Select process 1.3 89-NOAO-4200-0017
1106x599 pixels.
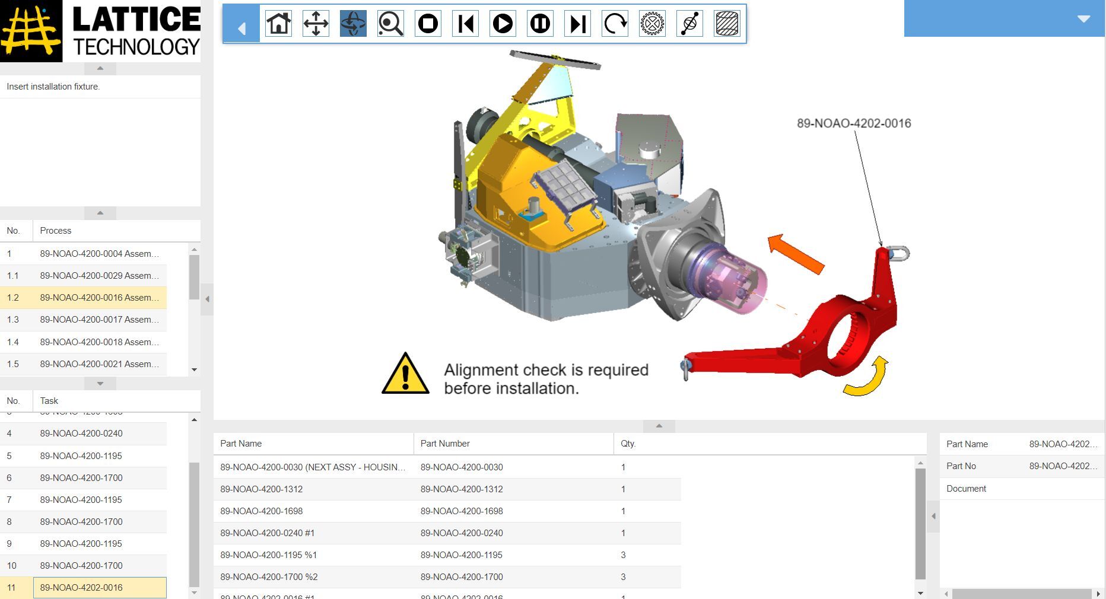pyautogui.click(x=99, y=320)
